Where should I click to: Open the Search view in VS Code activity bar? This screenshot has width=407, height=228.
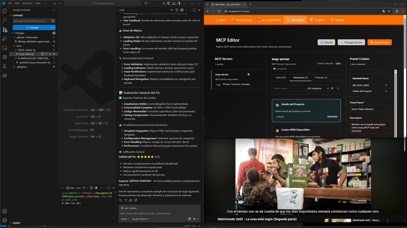tap(5, 20)
